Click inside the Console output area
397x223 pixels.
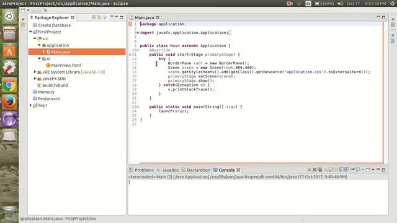coord(258,197)
